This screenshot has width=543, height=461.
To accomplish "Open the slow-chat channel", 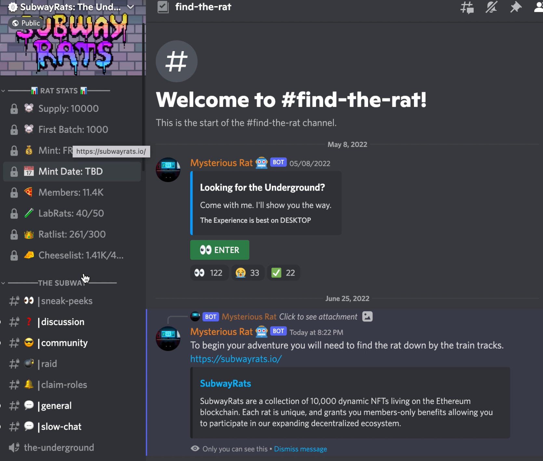I will (x=72, y=427).
